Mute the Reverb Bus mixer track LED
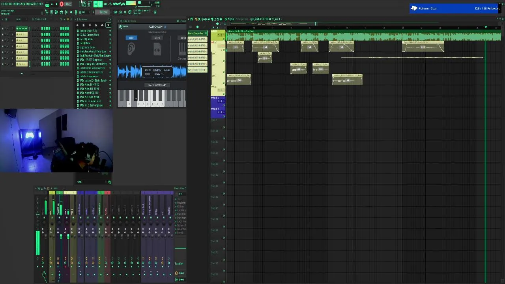The height and width of the screenshot is (284, 505). coord(144,218)
